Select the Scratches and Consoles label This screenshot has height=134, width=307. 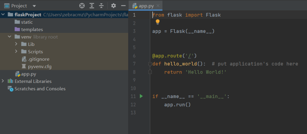tap(40, 89)
